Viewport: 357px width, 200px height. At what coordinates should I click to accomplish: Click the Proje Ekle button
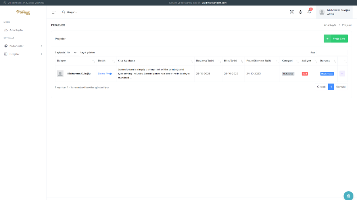click(x=336, y=39)
